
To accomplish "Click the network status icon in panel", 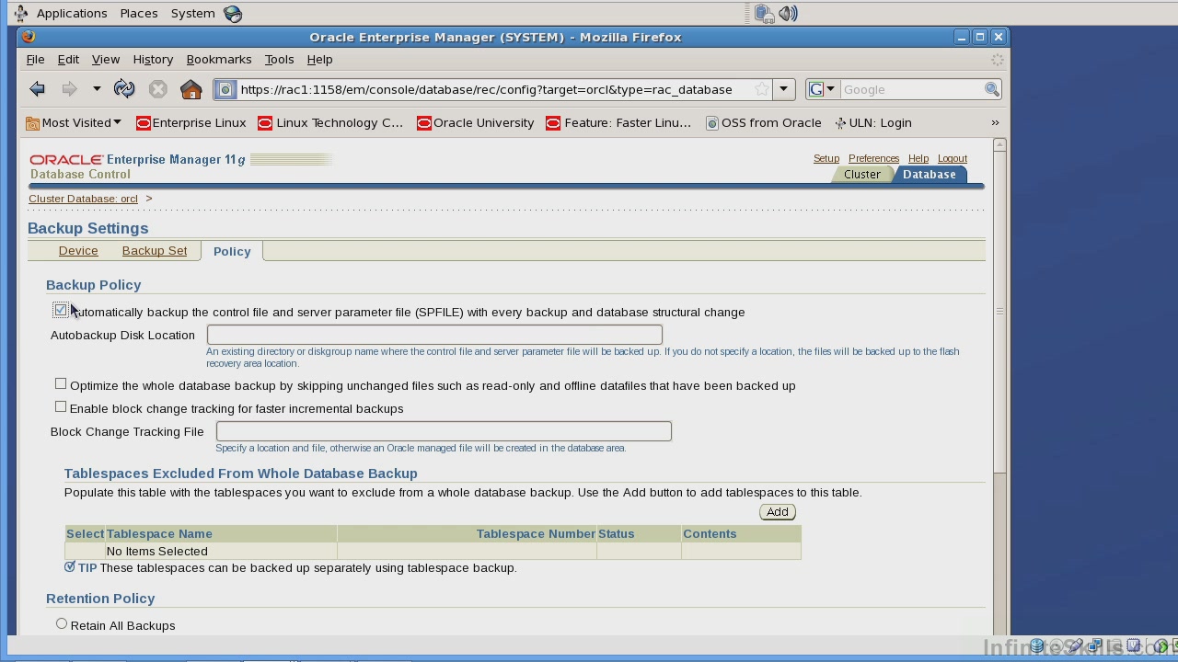I will tap(764, 13).
